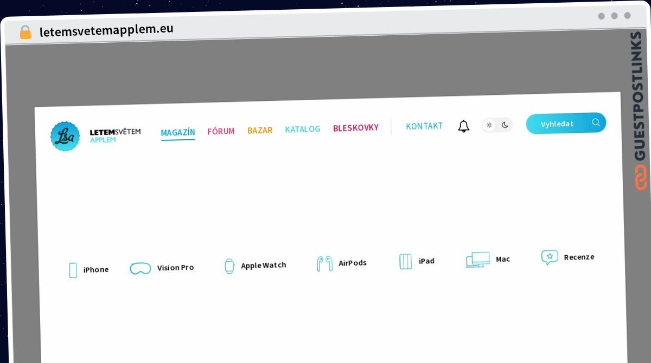651x363 pixels.
Task: Click the iPad category icon
Action: [x=405, y=262]
